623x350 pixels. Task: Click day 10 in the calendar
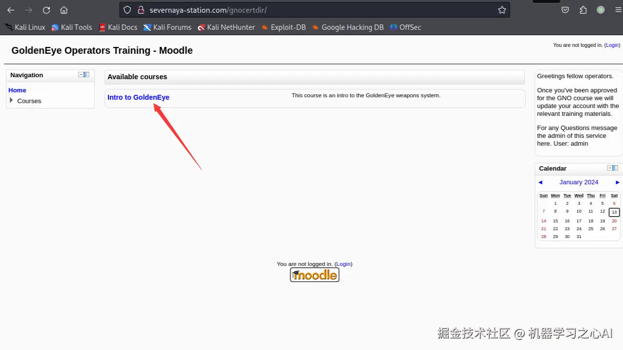579,212
